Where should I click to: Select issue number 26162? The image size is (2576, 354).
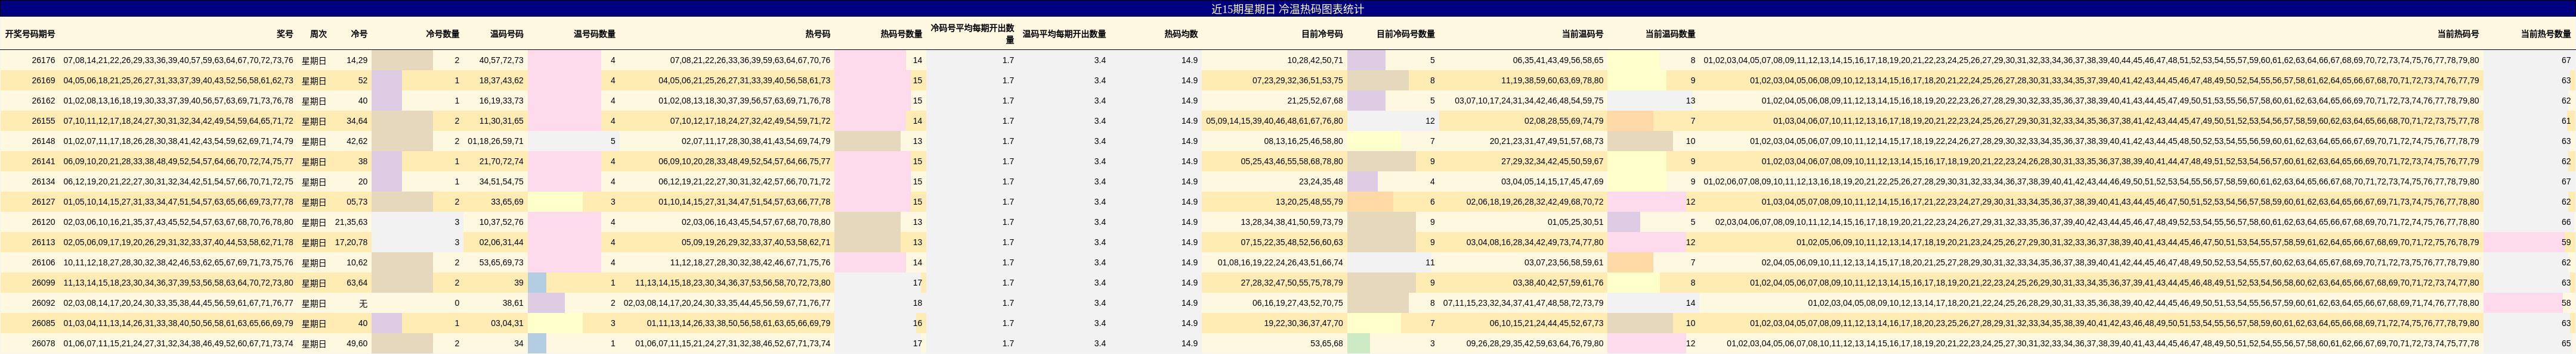tap(43, 101)
